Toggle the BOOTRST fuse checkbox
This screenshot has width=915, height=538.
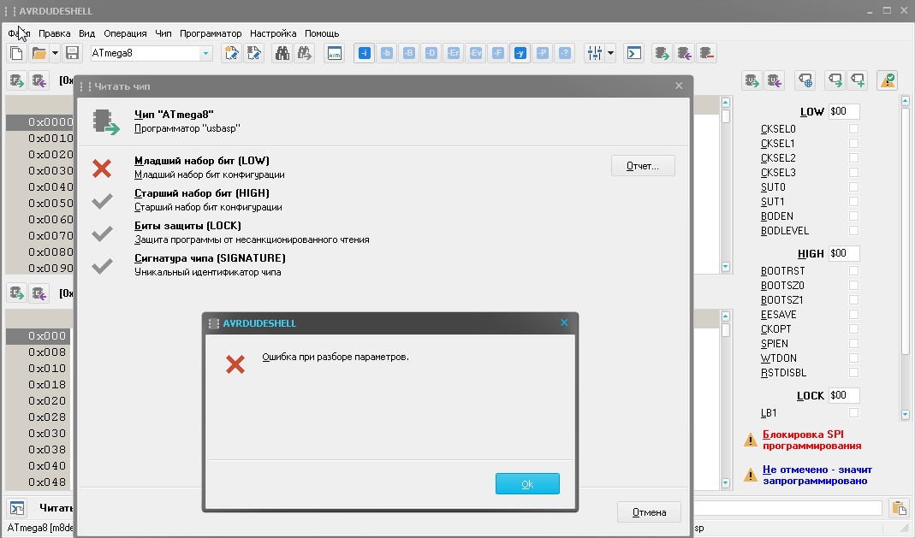tap(853, 271)
